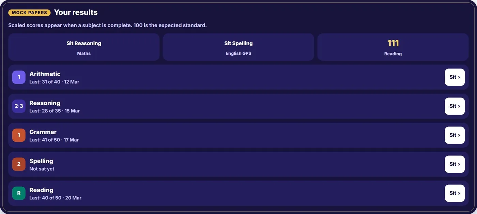Click the MOCK PAPERS label pill

(x=29, y=13)
